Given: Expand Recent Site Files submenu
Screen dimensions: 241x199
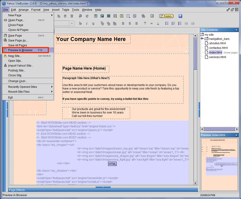Looking at the screenshot, I should 52,92.
